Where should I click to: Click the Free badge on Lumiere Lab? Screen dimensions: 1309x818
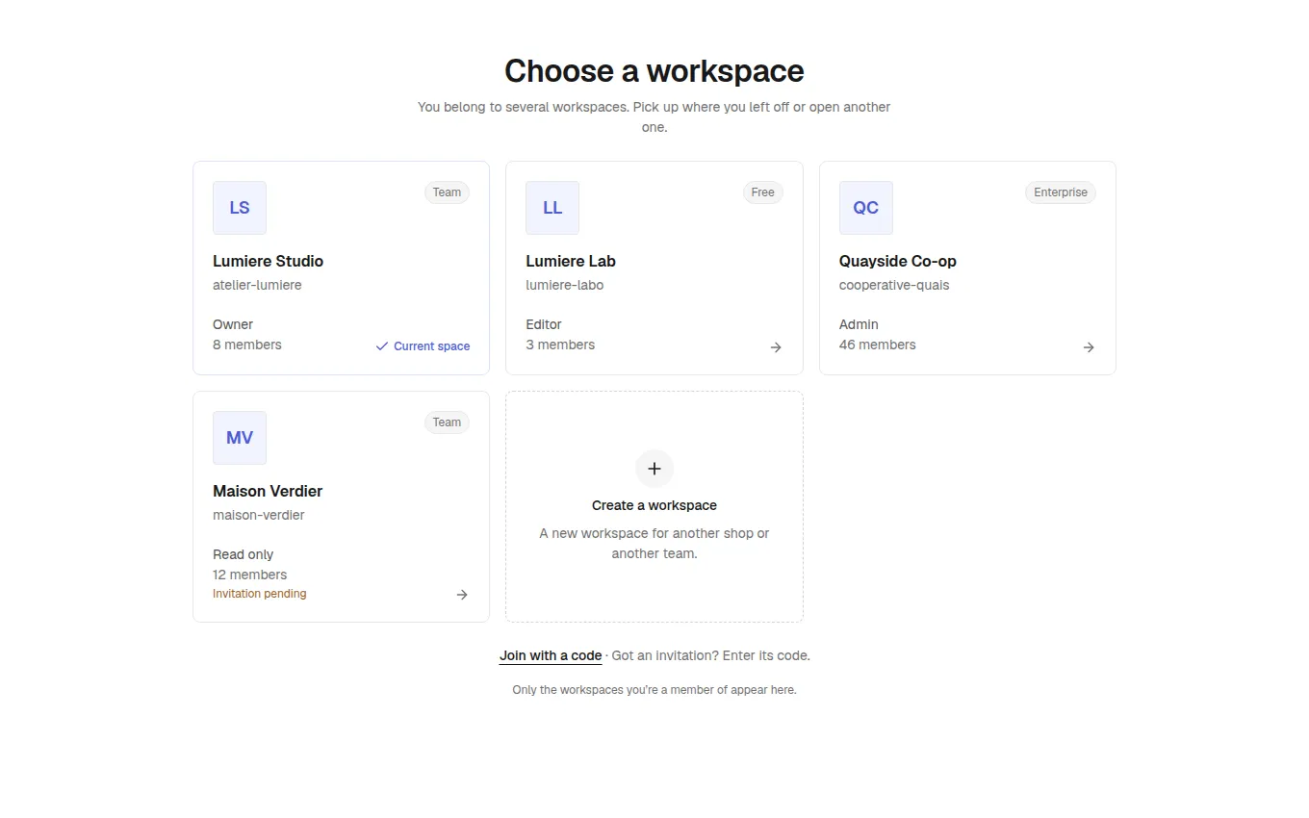pos(763,192)
